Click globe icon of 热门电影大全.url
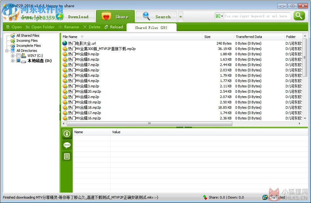311x203 pixels. 65,43
